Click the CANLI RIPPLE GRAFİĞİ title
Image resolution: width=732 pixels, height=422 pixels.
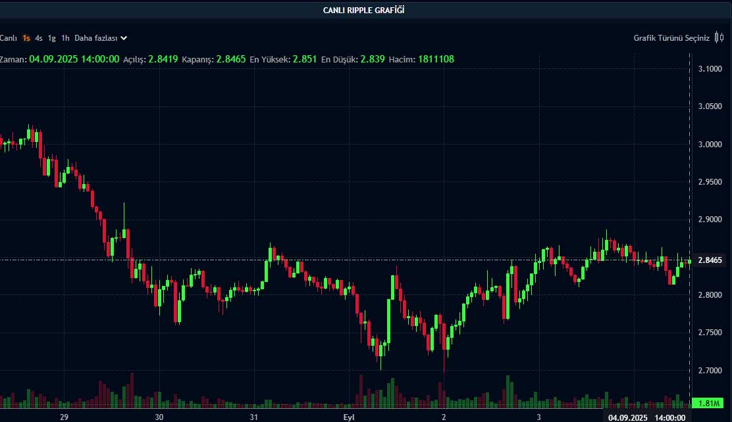363,11
